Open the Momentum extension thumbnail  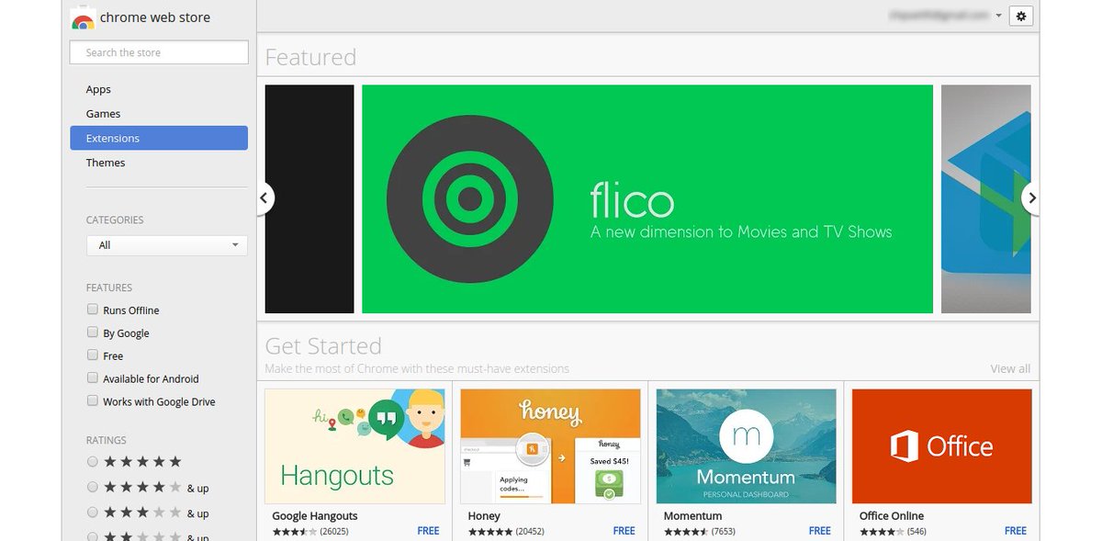pyautogui.click(x=746, y=446)
